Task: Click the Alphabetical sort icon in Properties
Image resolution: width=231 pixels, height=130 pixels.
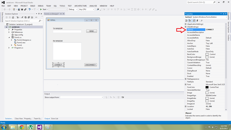Action: [x=190, y=21]
